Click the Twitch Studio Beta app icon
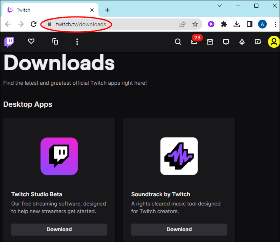The height and width of the screenshot is (242, 280). [59, 156]
